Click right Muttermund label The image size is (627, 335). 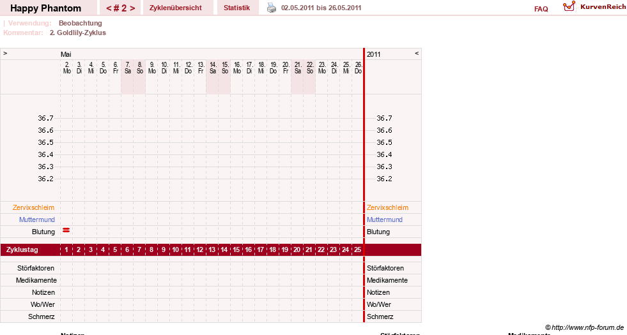(385, 220)
